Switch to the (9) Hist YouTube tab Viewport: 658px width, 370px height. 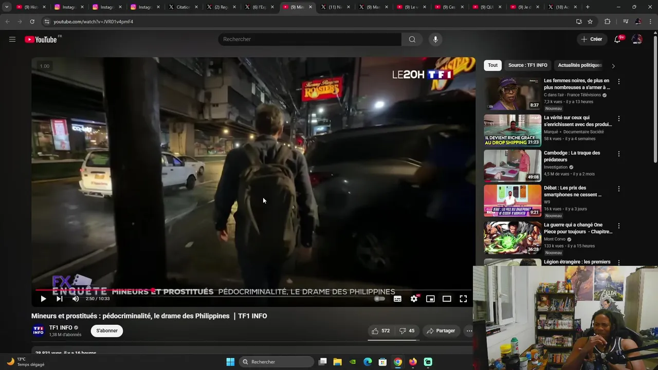click(x=31, y=7)
